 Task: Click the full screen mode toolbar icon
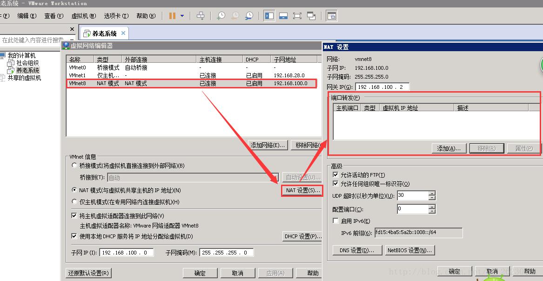(x=297, y=16)
